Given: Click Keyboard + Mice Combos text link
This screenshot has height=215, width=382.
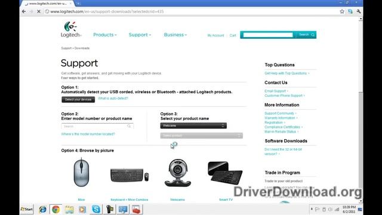Looking at the screenshot, I should (x=130, y=199).
